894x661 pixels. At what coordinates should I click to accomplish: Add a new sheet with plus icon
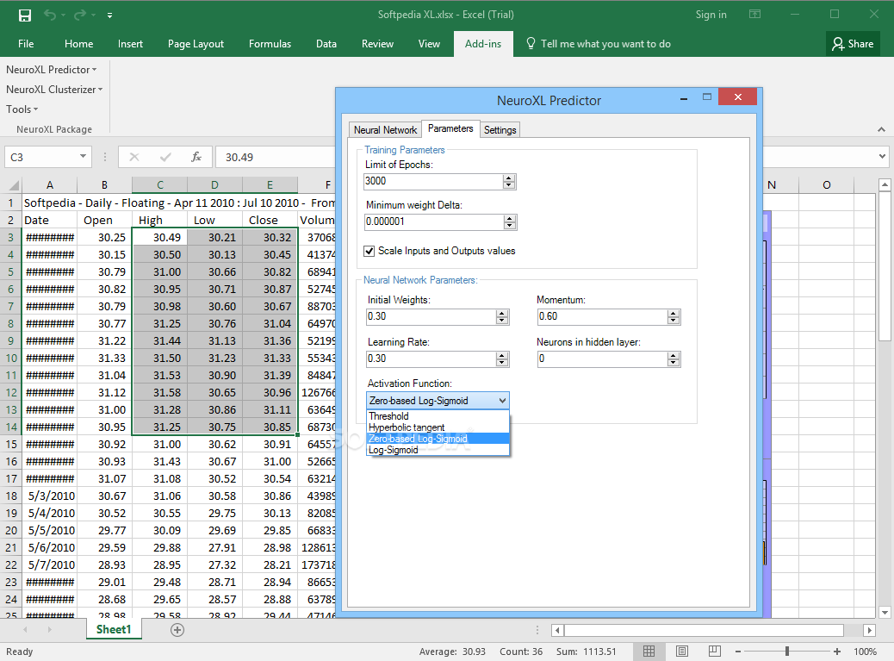(177, 630)
